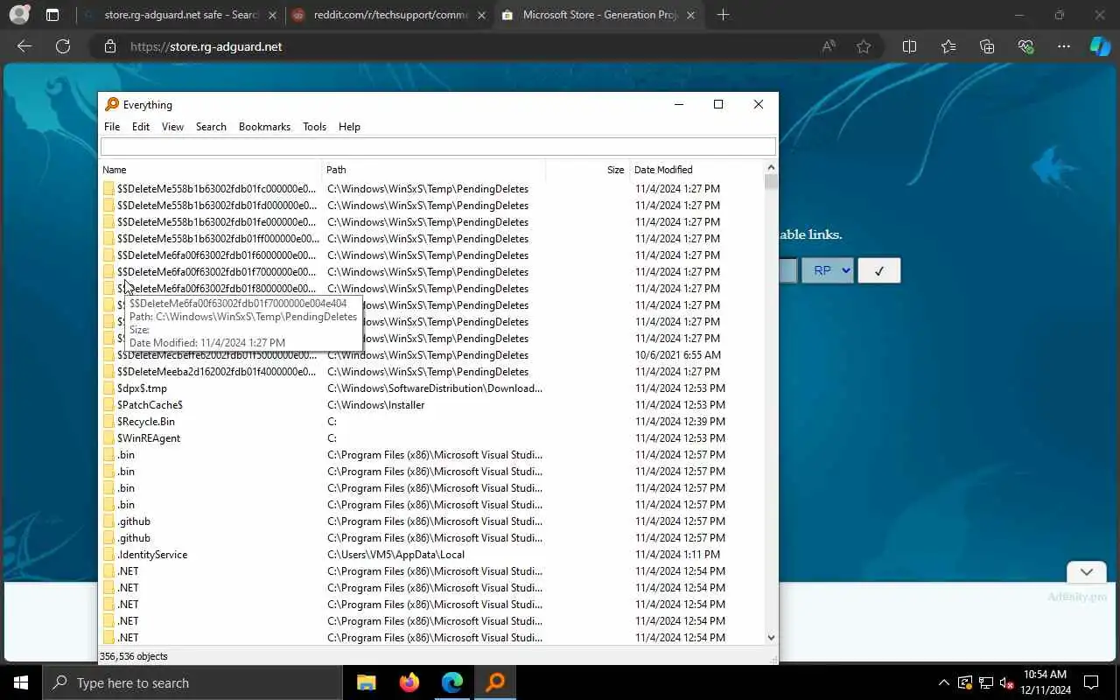Open Microsoft Edge from taskbar

(451, 682)
